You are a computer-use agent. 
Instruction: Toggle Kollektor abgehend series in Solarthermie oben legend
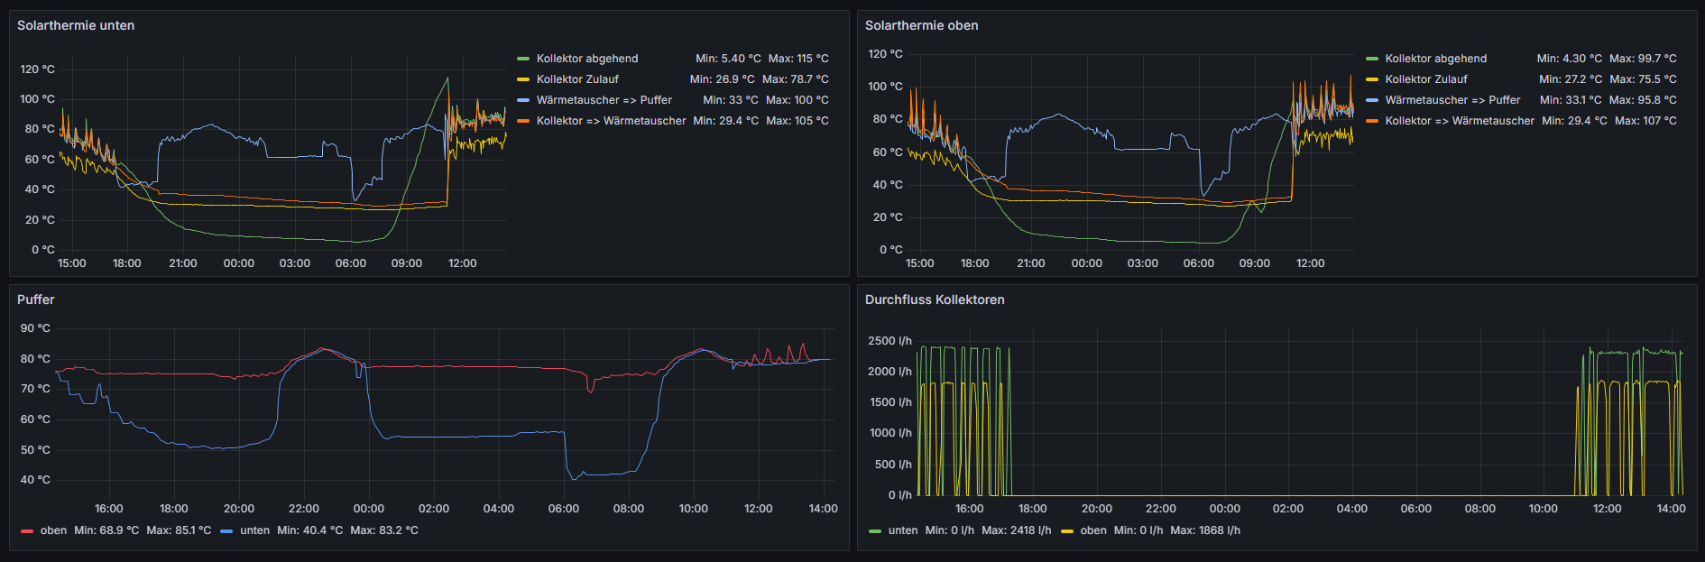(x=1435, y=59)
